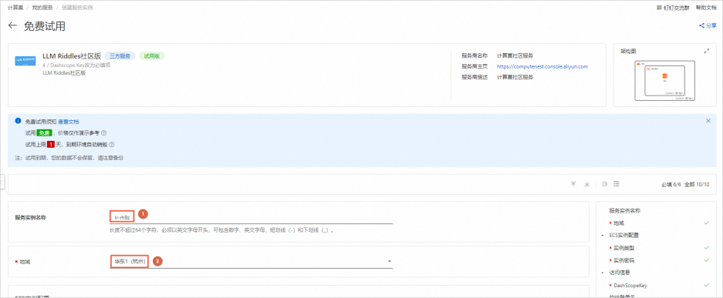Click the 免费 green badge in notice
This screenshot has height=298, width=723.
tap(44, 133)
